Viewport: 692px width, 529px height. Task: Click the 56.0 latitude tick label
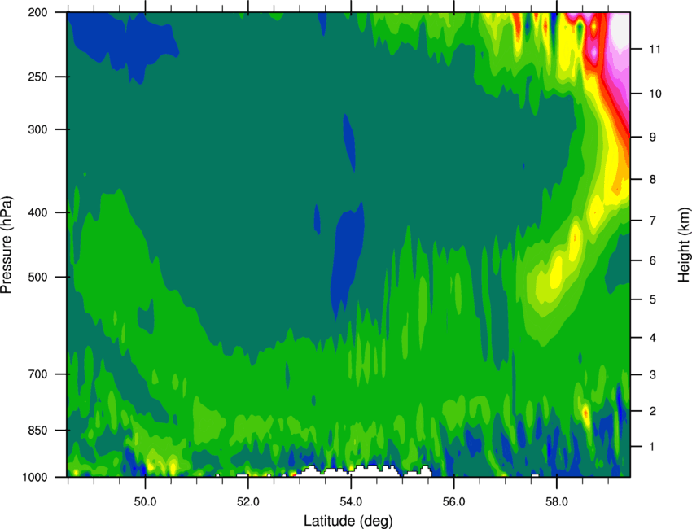[454, 501]
